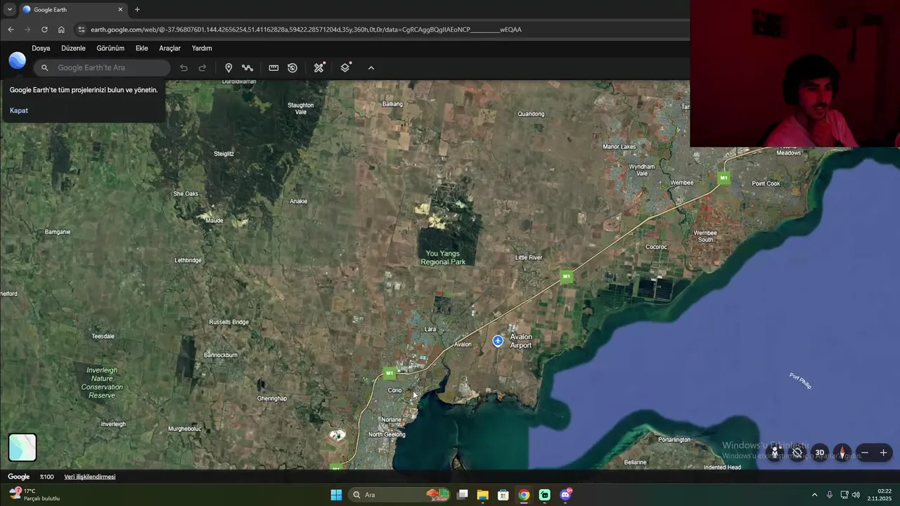
Task: Open the Görünüm menu
Action: coord(110,48)
